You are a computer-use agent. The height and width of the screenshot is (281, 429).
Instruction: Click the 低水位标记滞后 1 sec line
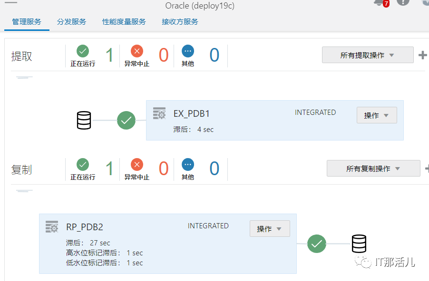coord(104,263)
